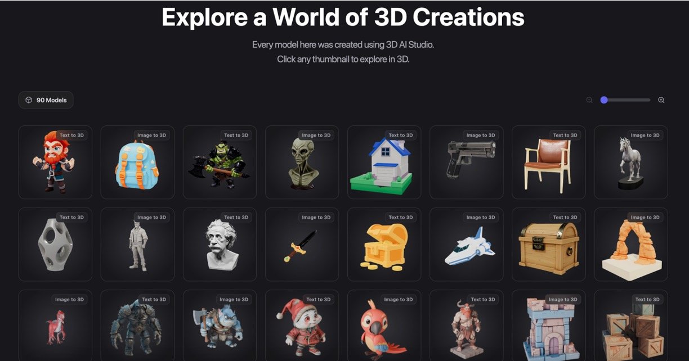Viewport: 689px width, 361px height.
Task: Open the white space shuttle model
Action: (466, 245)
